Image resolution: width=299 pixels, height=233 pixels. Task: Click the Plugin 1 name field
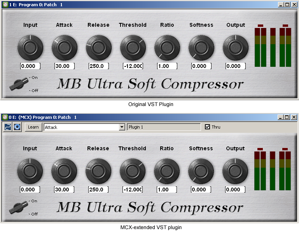coord(163,127)
